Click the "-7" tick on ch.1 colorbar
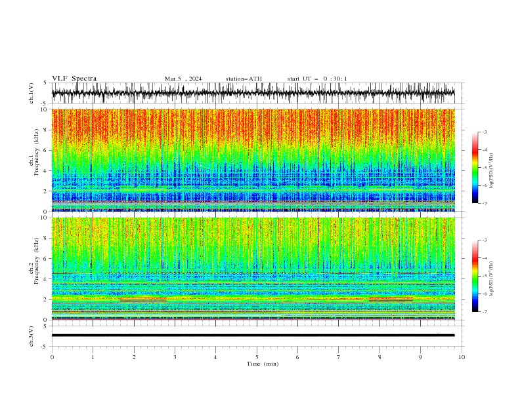The height and width of the screenshot is (401, 520). 485,203
